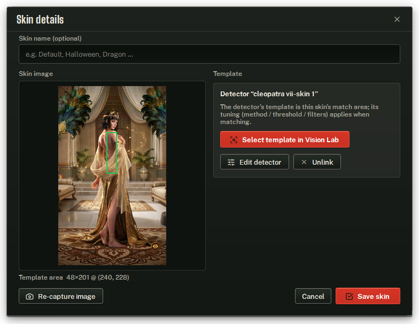Click the 'Template' section label

click(x=228, y=74)
